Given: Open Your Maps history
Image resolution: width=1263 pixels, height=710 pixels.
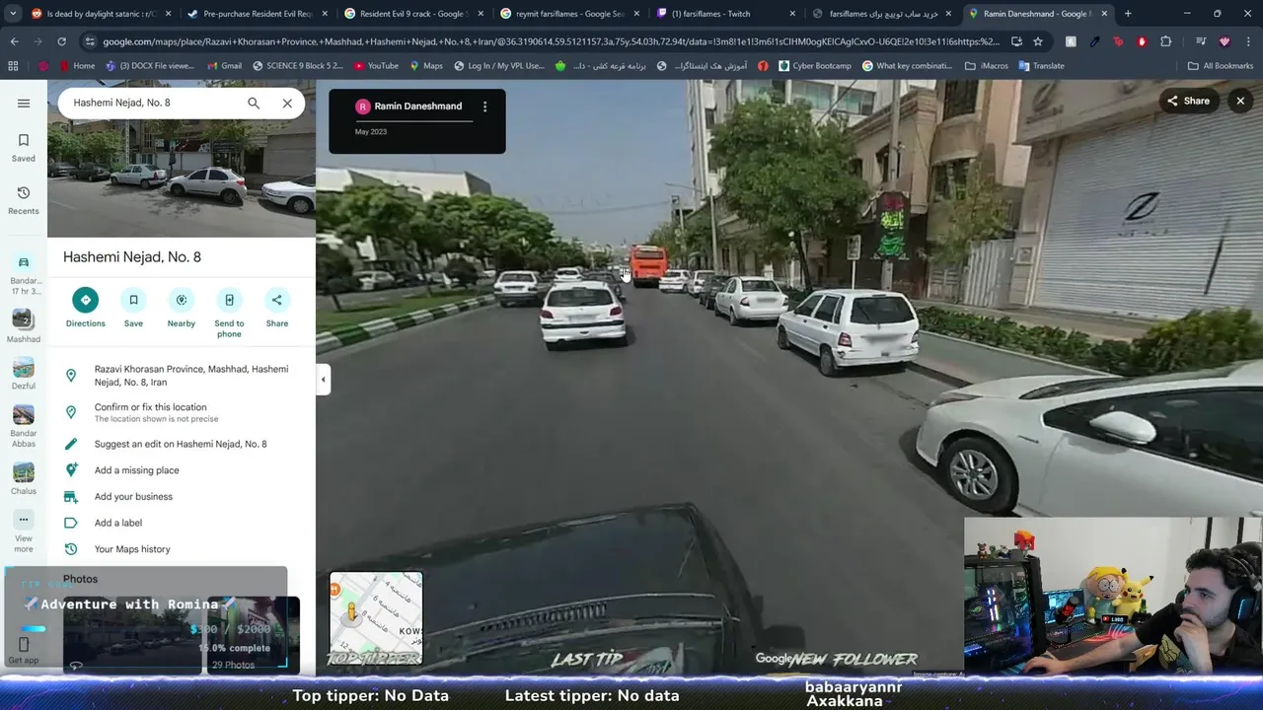Looking at the screenshot, I should (182, 549).
